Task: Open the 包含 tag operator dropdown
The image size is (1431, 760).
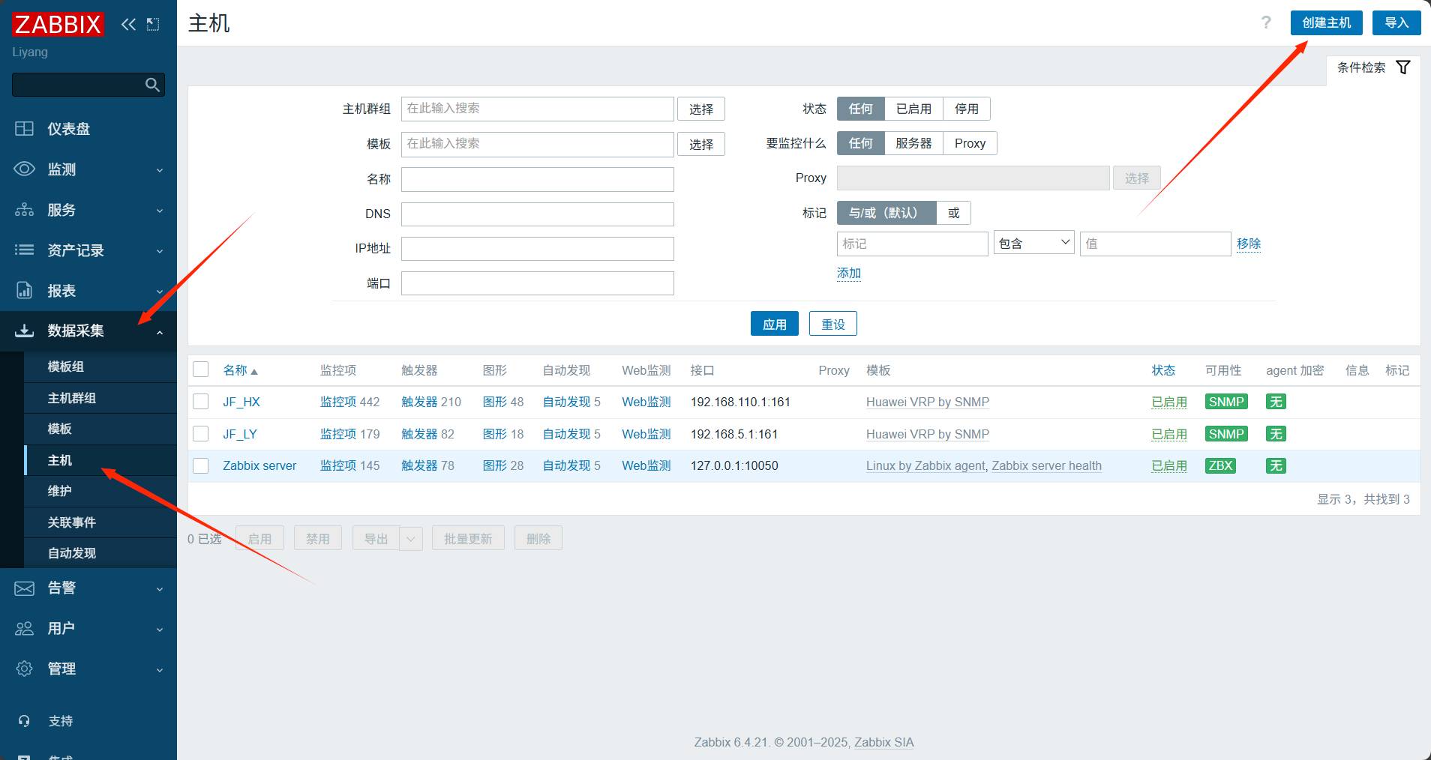Action: coord(1034,243)
